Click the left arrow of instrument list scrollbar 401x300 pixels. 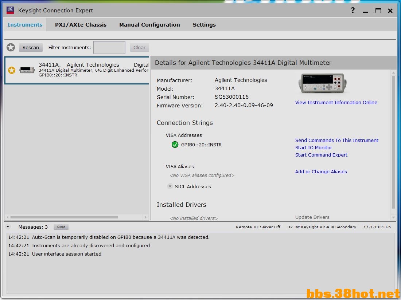pyautogui.click(x=8, y=217)
